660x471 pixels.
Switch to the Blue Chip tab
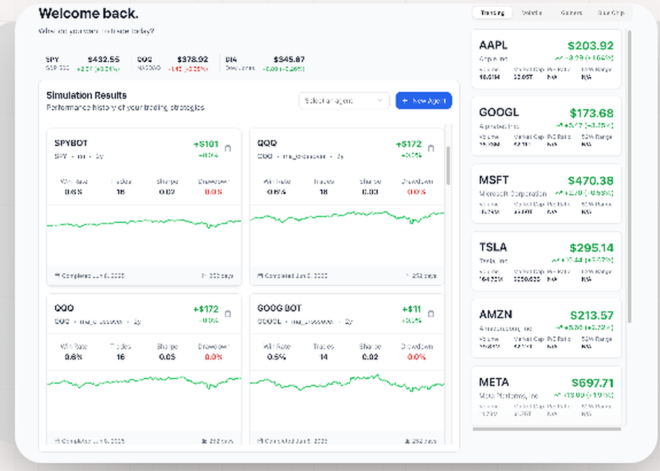610,13
